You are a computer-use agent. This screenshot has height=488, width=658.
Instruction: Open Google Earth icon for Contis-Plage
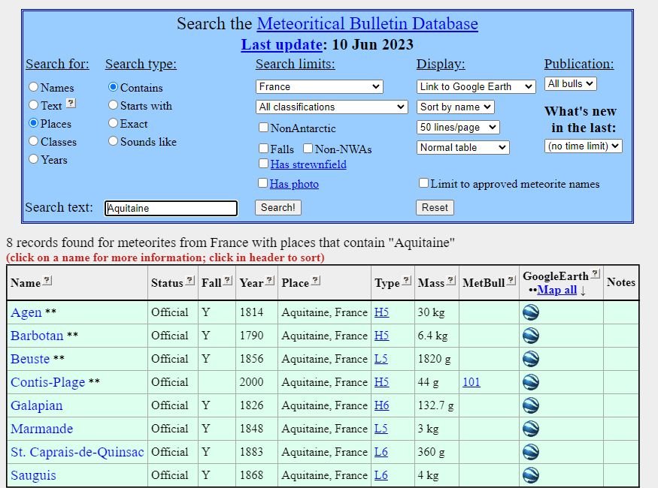pos(531,382)
